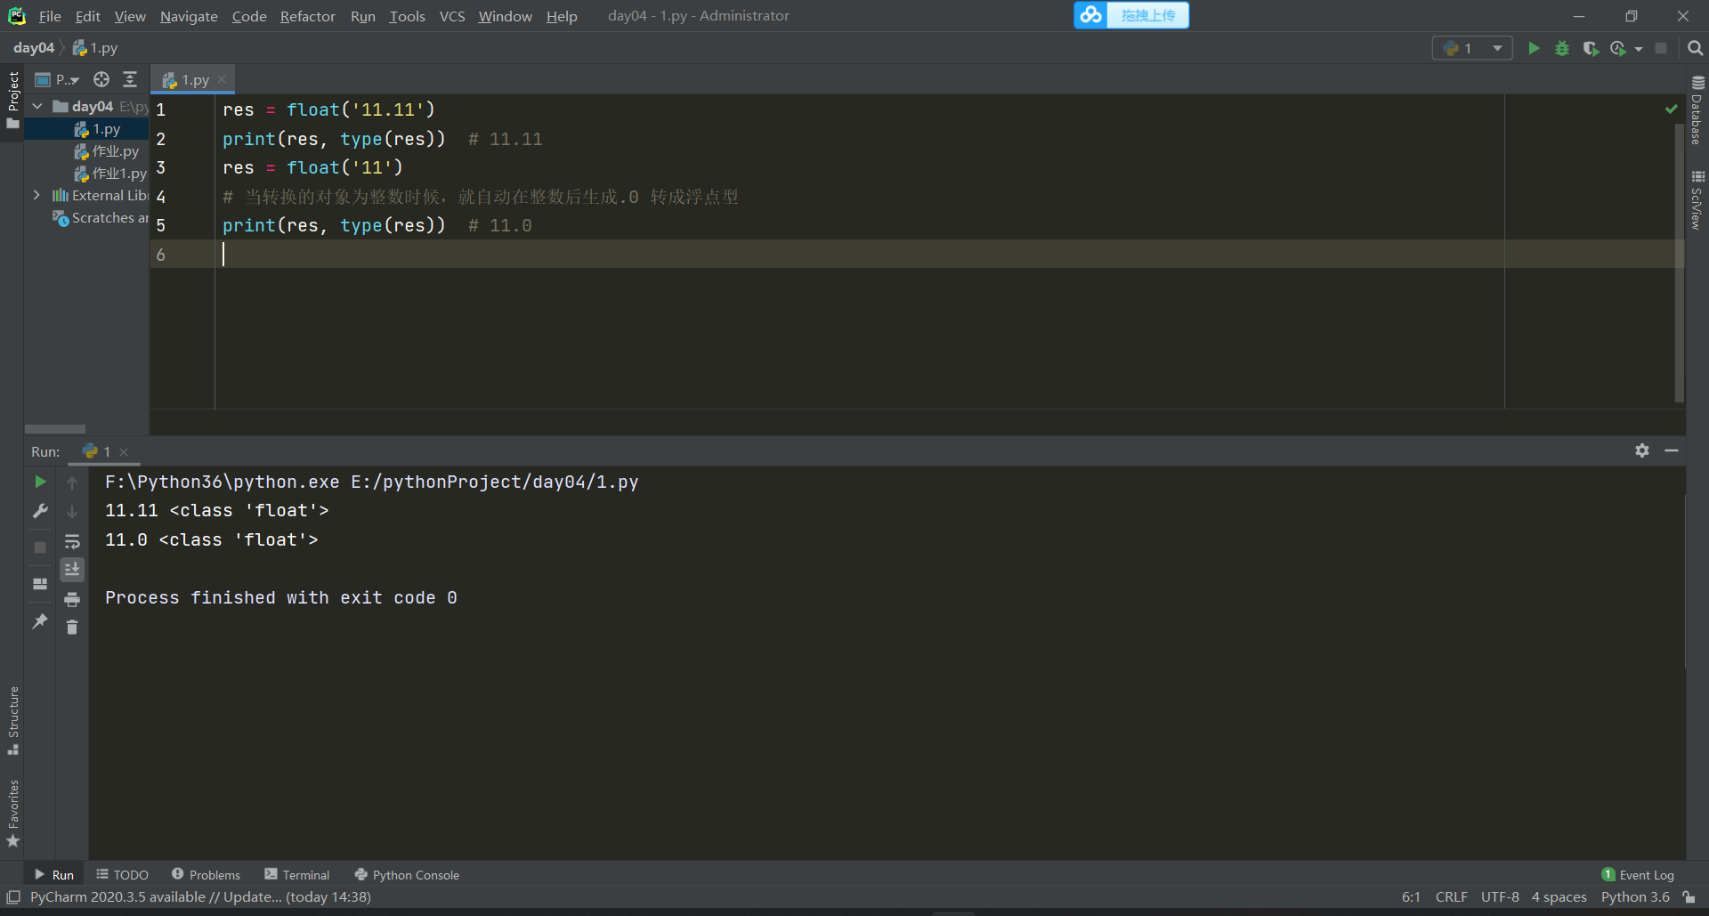Switch to Python Console tab
Screen dimensions: 1709x916
tap(407, 875)
